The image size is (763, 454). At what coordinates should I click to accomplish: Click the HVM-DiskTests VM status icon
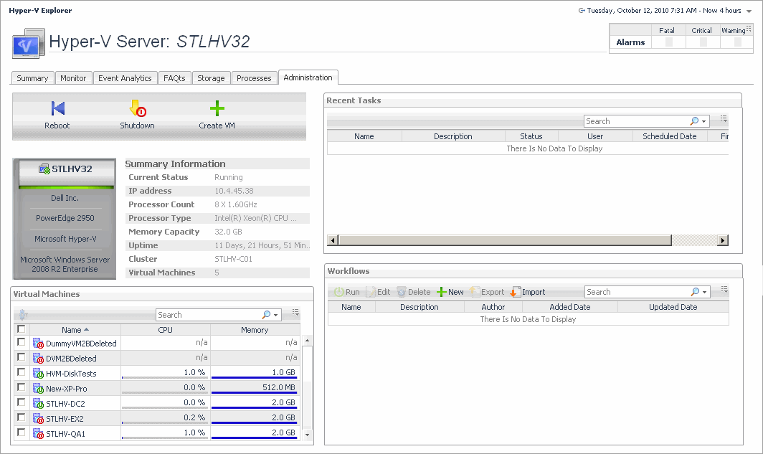coord(39,374)
